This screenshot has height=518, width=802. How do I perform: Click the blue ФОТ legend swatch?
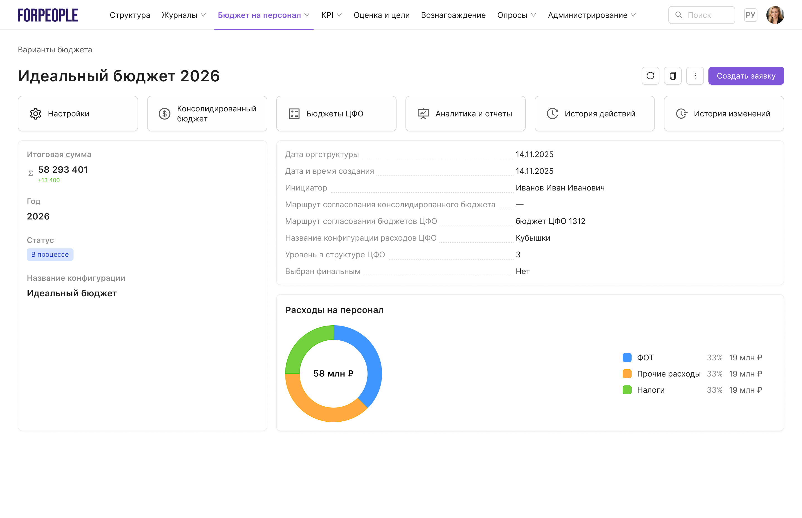(627, 358)
